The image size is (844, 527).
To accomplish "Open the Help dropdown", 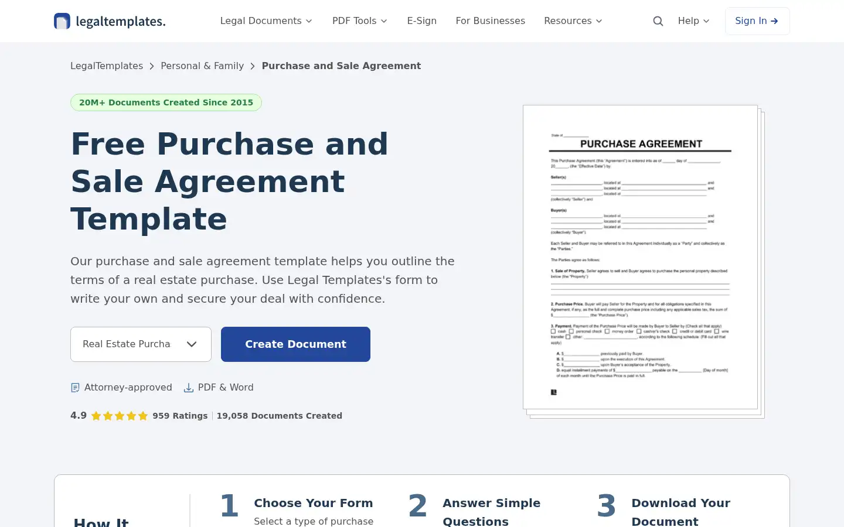I will coord(694,21).
